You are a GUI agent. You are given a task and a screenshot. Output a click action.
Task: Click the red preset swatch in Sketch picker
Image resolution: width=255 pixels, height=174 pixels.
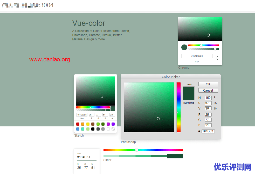pos(78,124)
